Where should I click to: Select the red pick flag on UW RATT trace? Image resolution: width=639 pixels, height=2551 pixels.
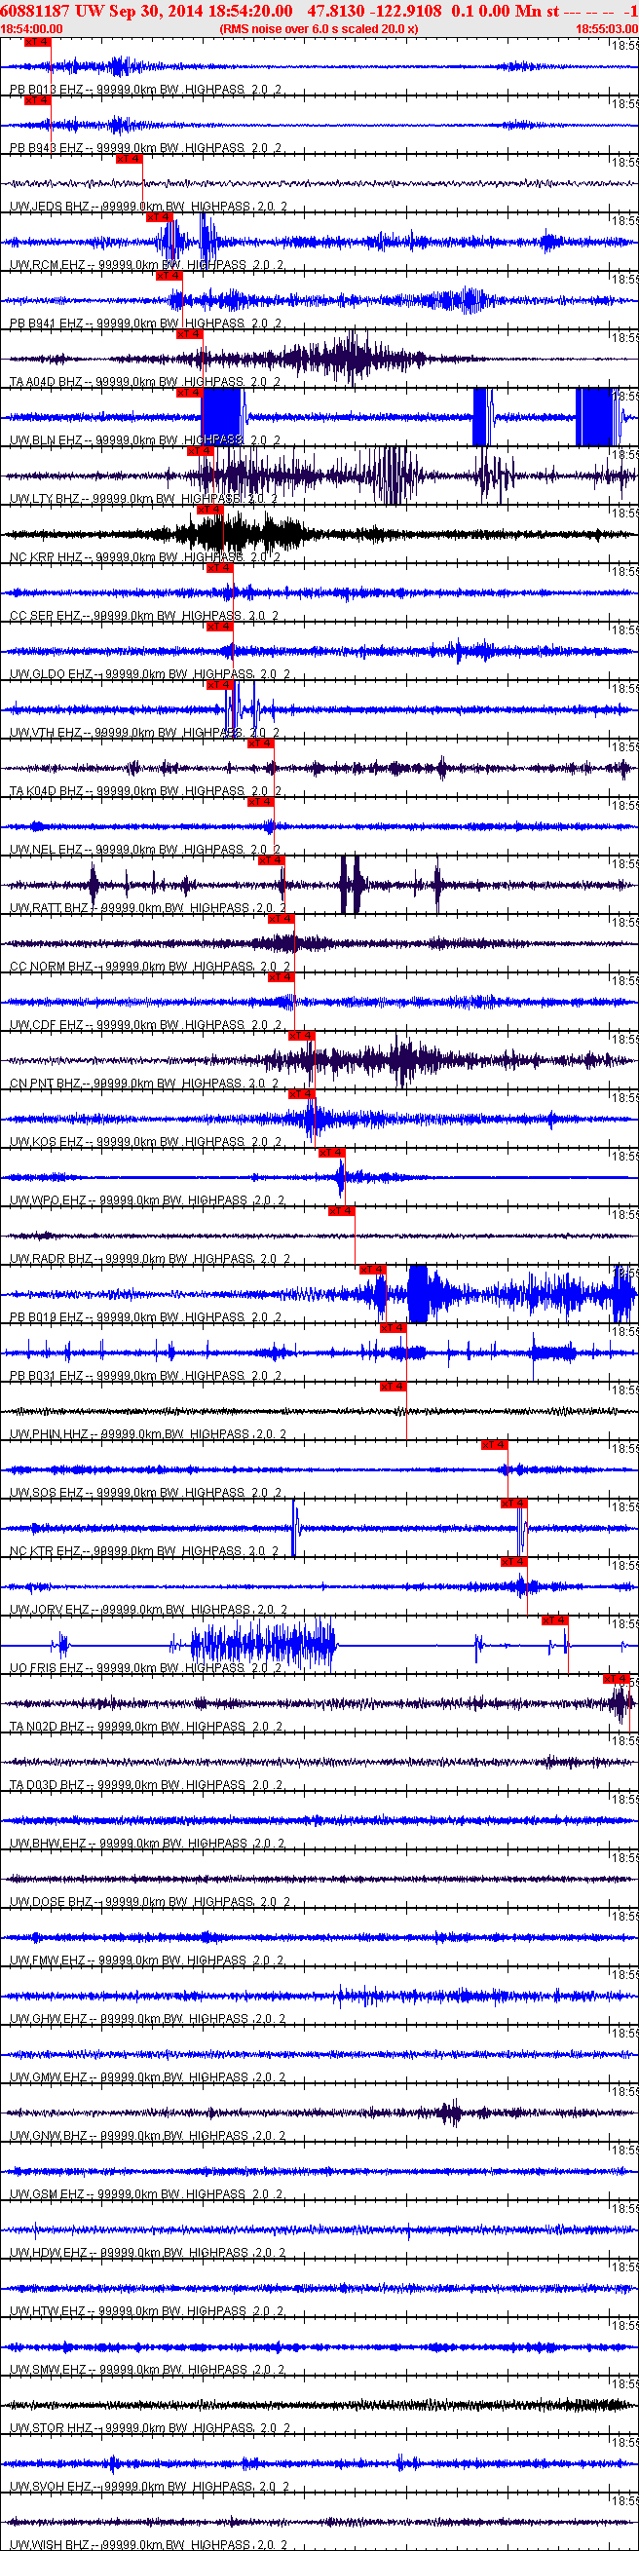[272, 860]
